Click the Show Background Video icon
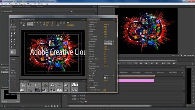Viewport: 195px width, 110px height. [x=68, y=23]
